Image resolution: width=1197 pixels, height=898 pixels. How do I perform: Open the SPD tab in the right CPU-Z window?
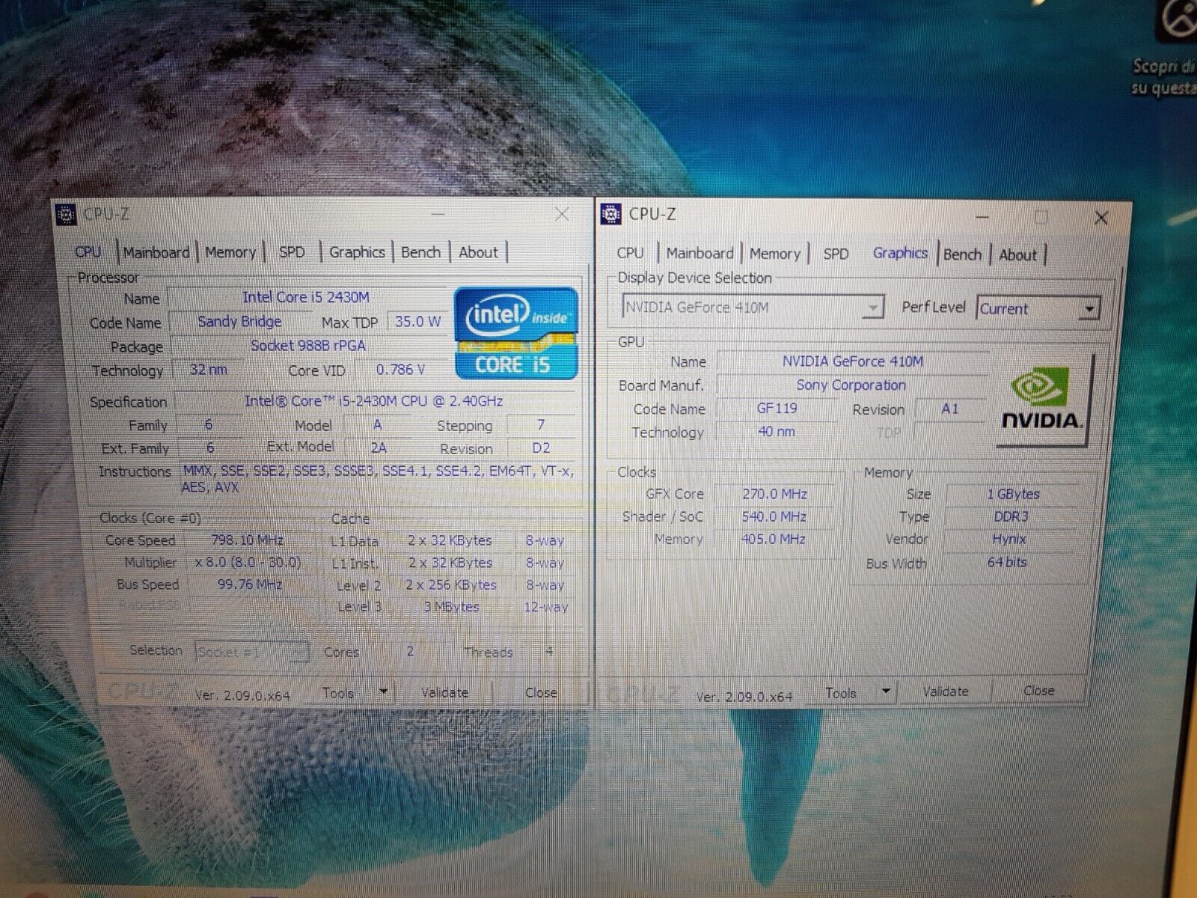coord(836,254)
